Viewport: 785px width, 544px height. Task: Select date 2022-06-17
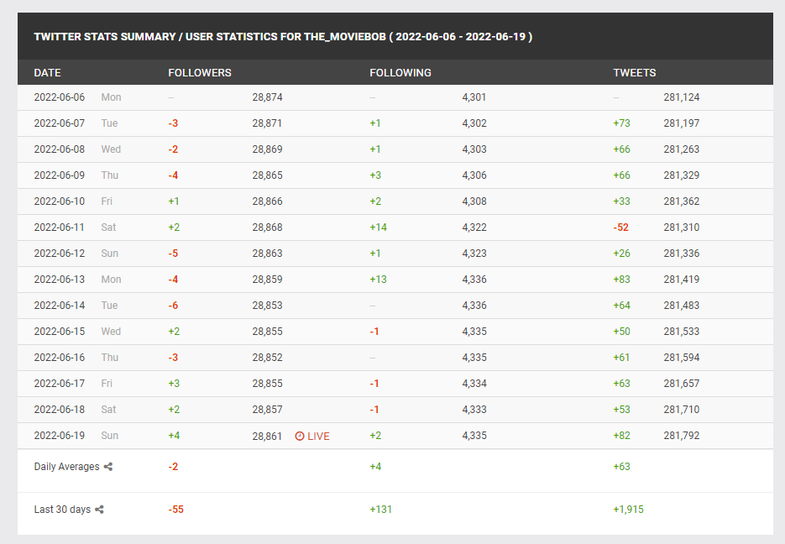(x=60, y=384)
